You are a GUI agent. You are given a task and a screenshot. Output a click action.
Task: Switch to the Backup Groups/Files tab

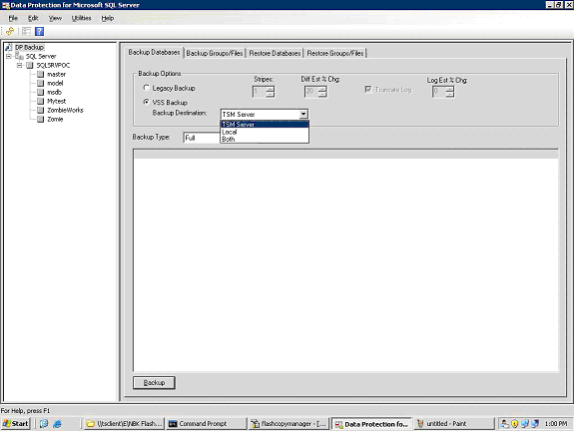tap(215, 54)
